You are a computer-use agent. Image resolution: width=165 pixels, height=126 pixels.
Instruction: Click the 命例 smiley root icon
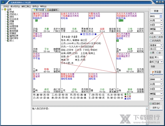[5, 10]
